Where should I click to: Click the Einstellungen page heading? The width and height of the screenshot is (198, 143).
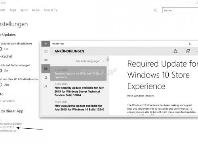click(14, 24)
